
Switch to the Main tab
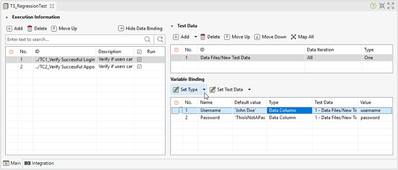coord(12,163)
